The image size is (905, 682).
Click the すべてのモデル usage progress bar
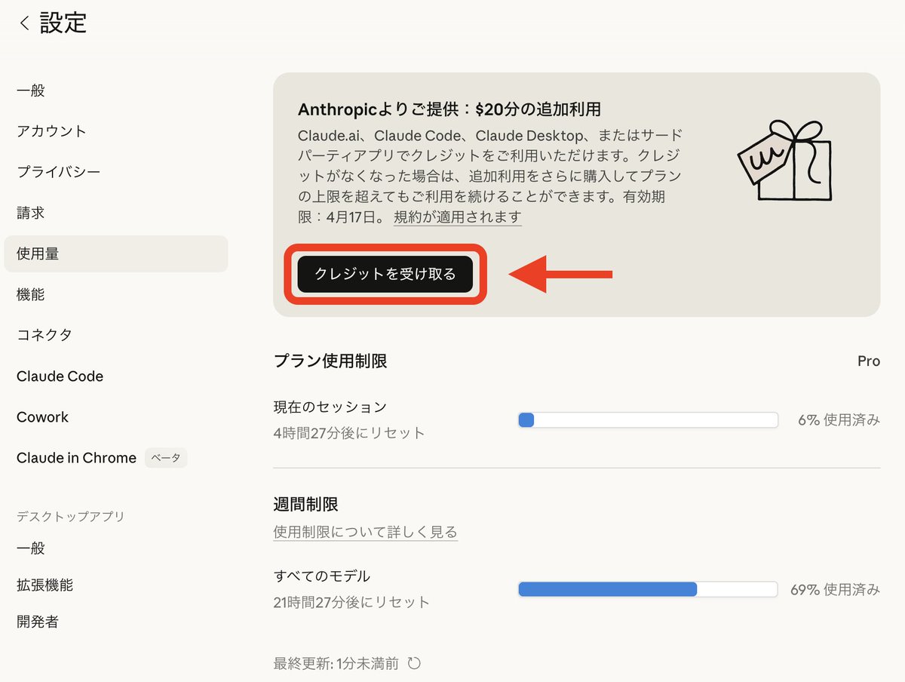(648, 589)
